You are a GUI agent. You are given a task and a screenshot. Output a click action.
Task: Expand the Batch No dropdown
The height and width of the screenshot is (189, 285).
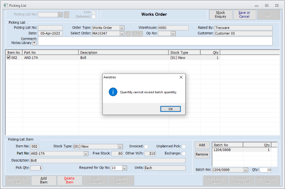click(x=246, y=170)
